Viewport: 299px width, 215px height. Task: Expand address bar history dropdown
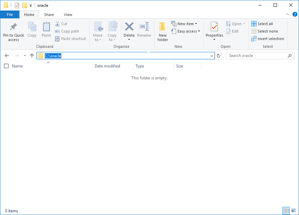(212, 56)
